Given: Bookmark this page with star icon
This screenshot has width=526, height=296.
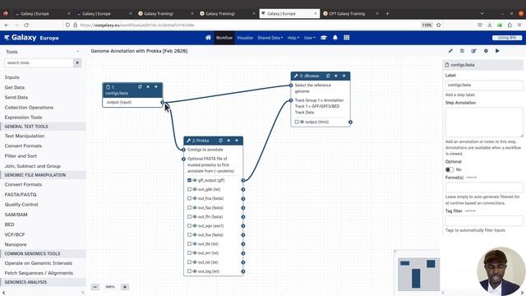Looking at the screenshot, I should click(438, 25).
